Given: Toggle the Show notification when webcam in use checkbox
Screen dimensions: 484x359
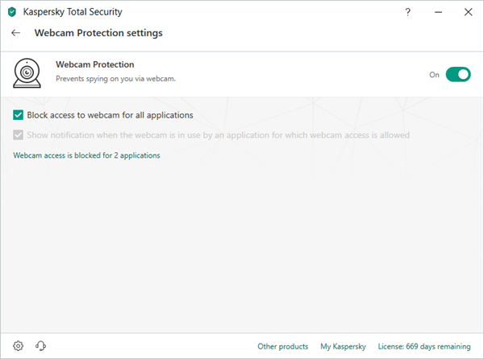Looking at the screenshot, I should coord(19,135).
